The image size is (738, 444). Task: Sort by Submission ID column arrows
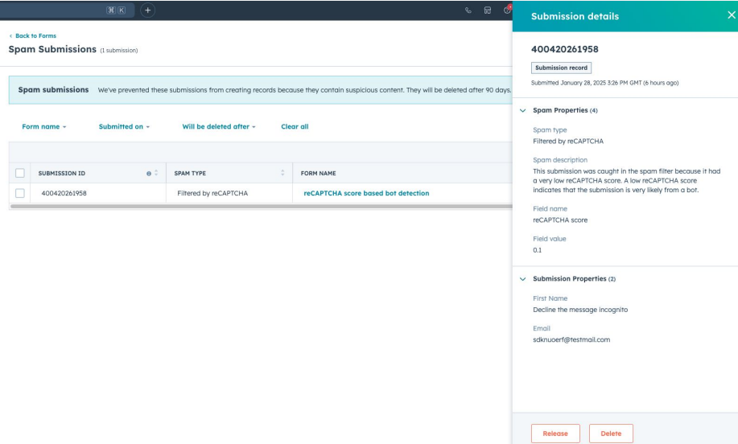[x=155, y=173]
